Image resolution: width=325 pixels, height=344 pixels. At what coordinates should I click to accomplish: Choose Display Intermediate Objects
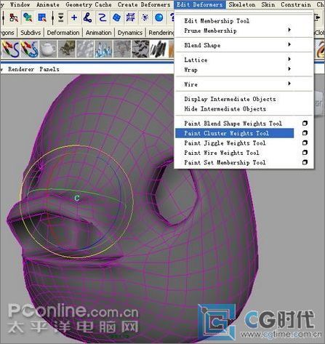click(x=230, y=99)
